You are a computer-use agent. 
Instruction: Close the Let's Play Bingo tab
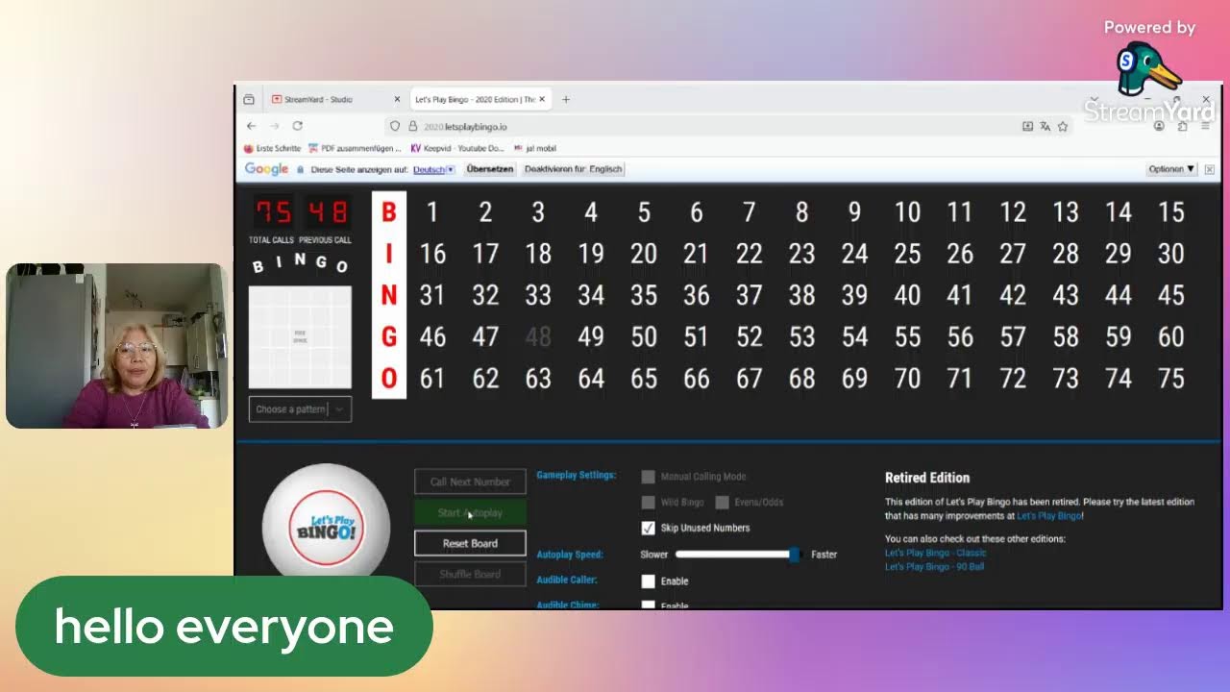click(542, 99)
